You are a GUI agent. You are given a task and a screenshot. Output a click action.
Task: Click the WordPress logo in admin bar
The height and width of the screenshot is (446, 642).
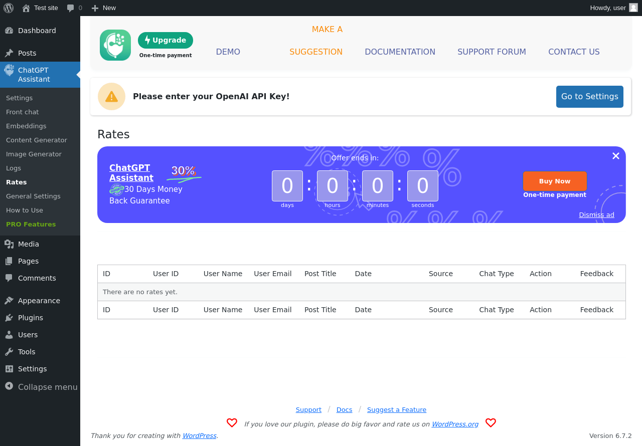click(8, 8)
